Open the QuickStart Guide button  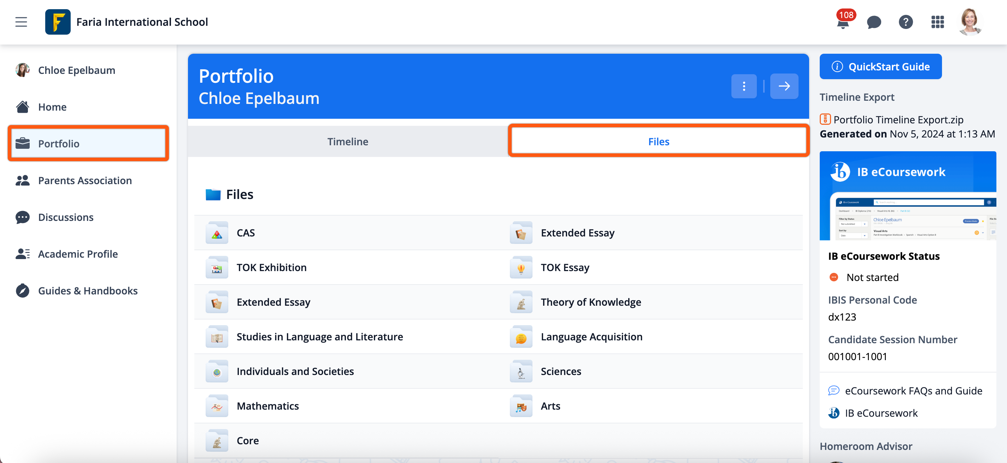click(881, 66)
